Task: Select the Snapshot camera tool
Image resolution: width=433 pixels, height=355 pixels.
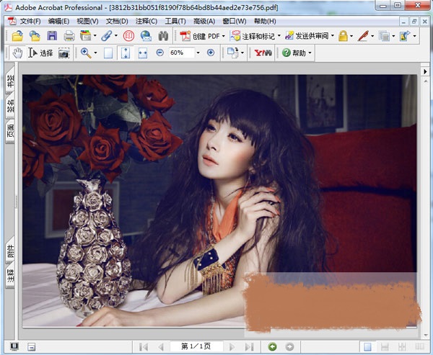Action: pyautogui.click(x=64, y=53)
